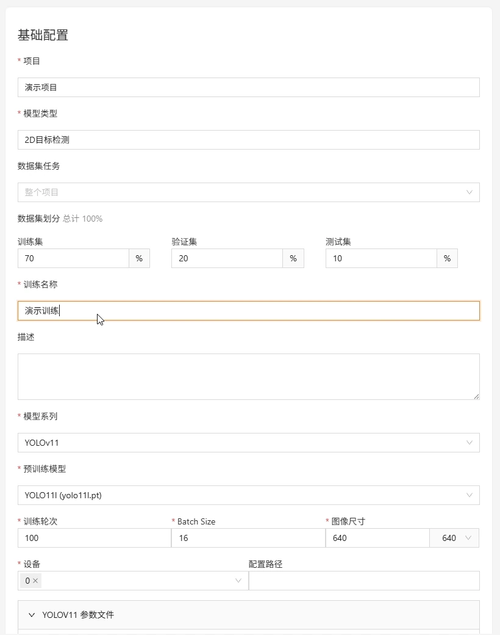Click the % suffix of 验证集 field
The height and width of the screenshot is (635, 500).
[293, 258]
